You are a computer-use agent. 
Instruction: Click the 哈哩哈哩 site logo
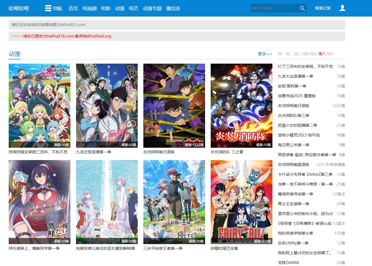pos(19,8)
